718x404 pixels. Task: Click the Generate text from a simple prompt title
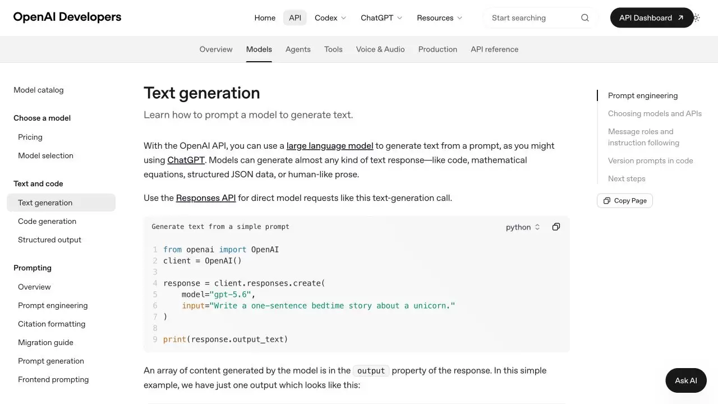[x=220, y=227]
